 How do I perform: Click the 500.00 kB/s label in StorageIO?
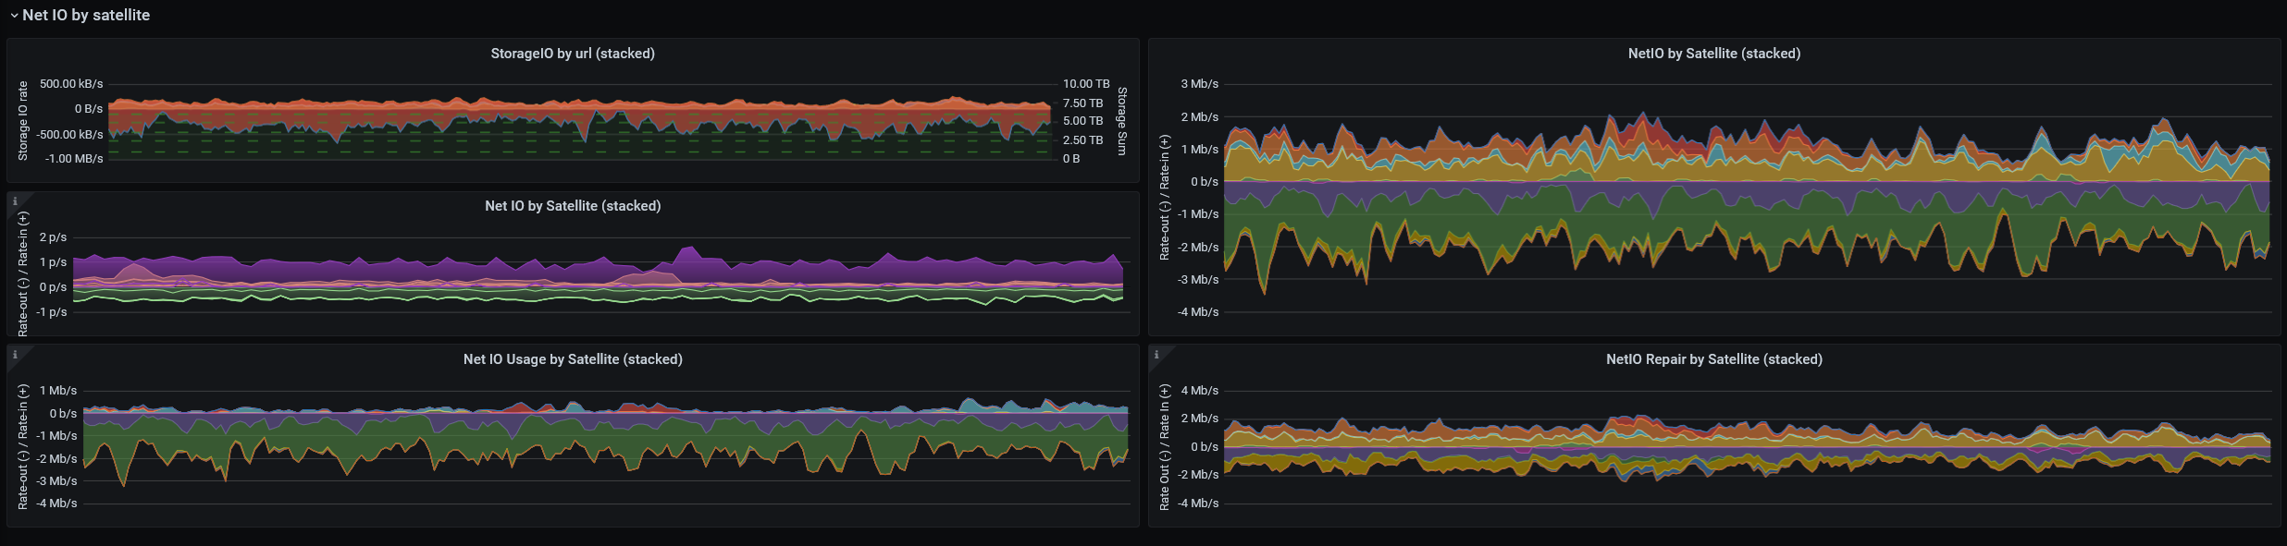71,84
